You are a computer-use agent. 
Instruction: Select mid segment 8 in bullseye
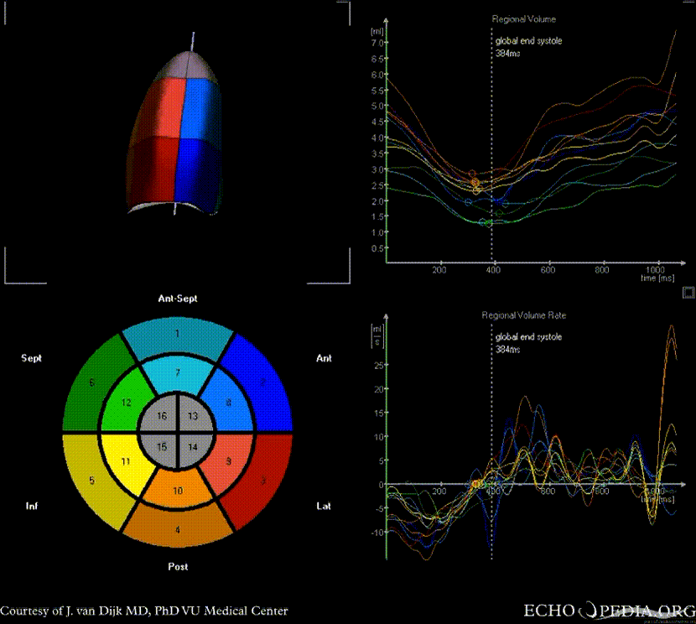click(x=227, y=404)
